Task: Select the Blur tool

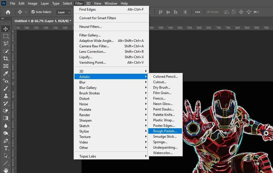Action: tap(6, 126)
